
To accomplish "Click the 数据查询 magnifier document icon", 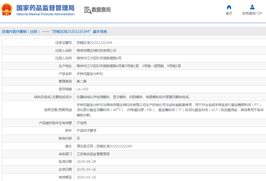I will coord(88,10).
